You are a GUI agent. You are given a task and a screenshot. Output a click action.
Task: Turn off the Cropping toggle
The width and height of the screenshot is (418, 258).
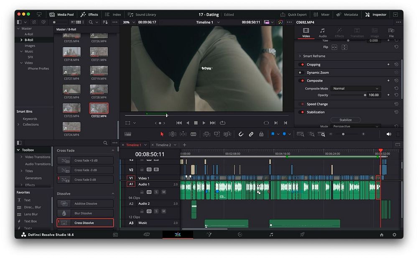(x=301, y=65)
